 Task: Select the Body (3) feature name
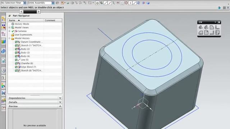[25, 53]
